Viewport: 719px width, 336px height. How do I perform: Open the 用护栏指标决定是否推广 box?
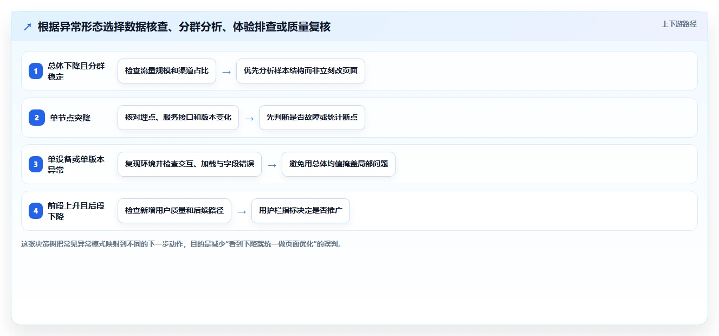click(301, 211)
